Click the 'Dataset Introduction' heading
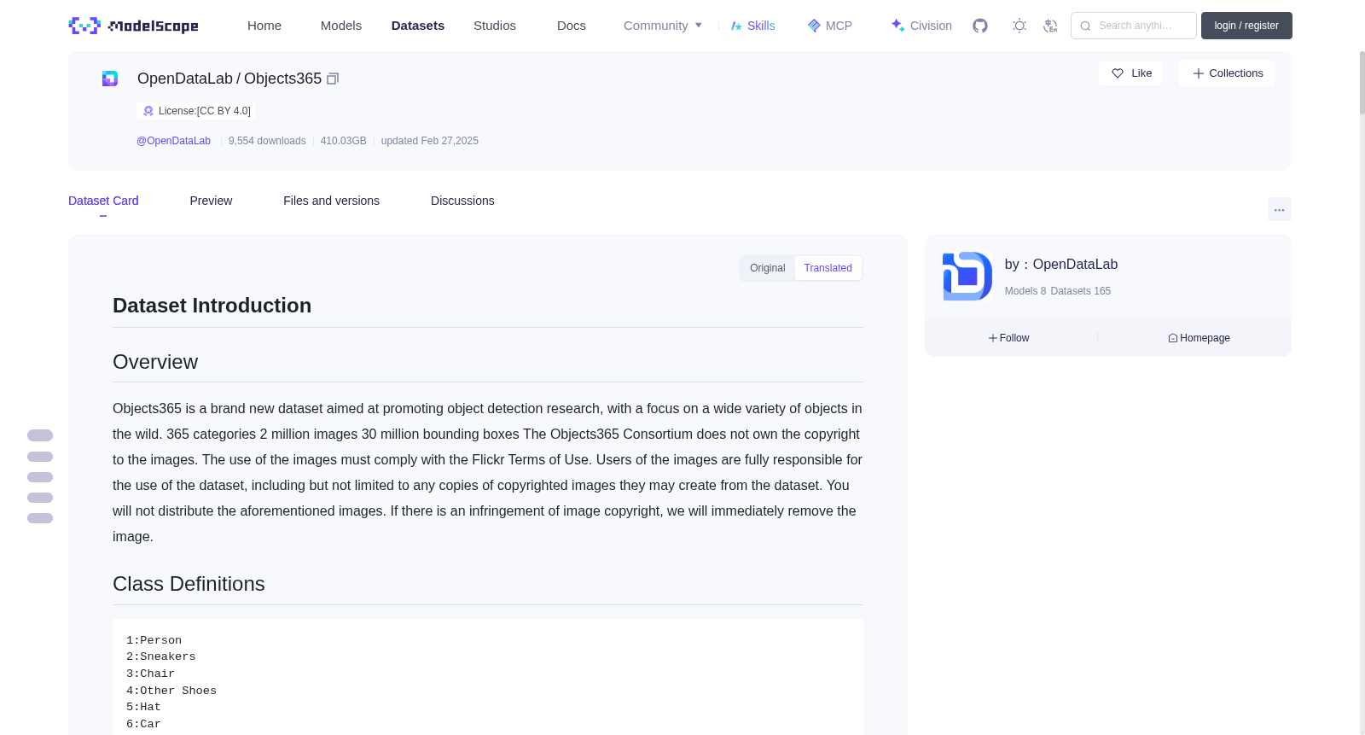 [212, 306]
